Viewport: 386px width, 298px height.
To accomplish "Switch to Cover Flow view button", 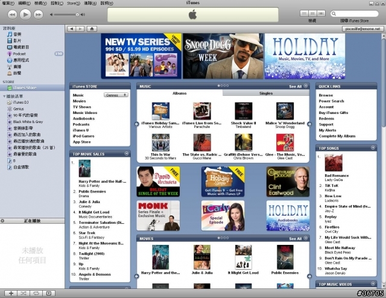I will [321, 13].
